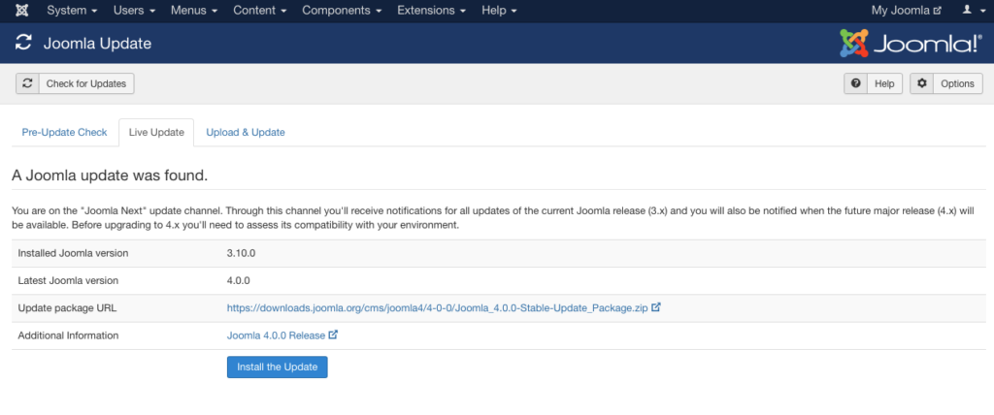Image resolution: width=994 pixels, height=415 pixels.
Task: Open the Joomla 4.0.0 Stable Update Package URL
Action: tap(437, 308)
